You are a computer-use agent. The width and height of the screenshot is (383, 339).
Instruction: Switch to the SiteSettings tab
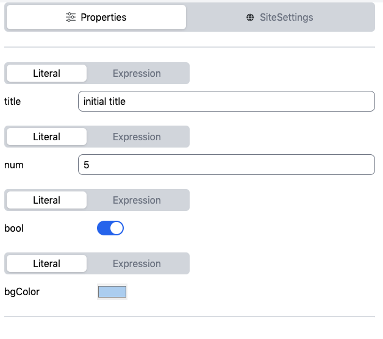(281, 17)
